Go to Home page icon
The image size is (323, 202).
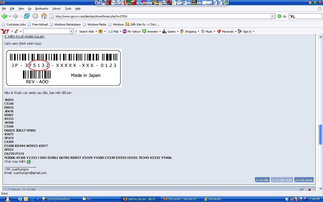coord(44,16)
